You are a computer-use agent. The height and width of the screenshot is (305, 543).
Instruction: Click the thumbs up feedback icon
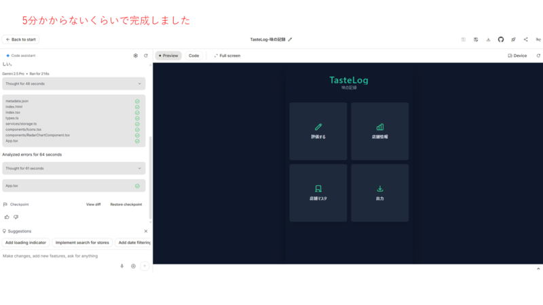pyautogui.click(x=7, y=217)
